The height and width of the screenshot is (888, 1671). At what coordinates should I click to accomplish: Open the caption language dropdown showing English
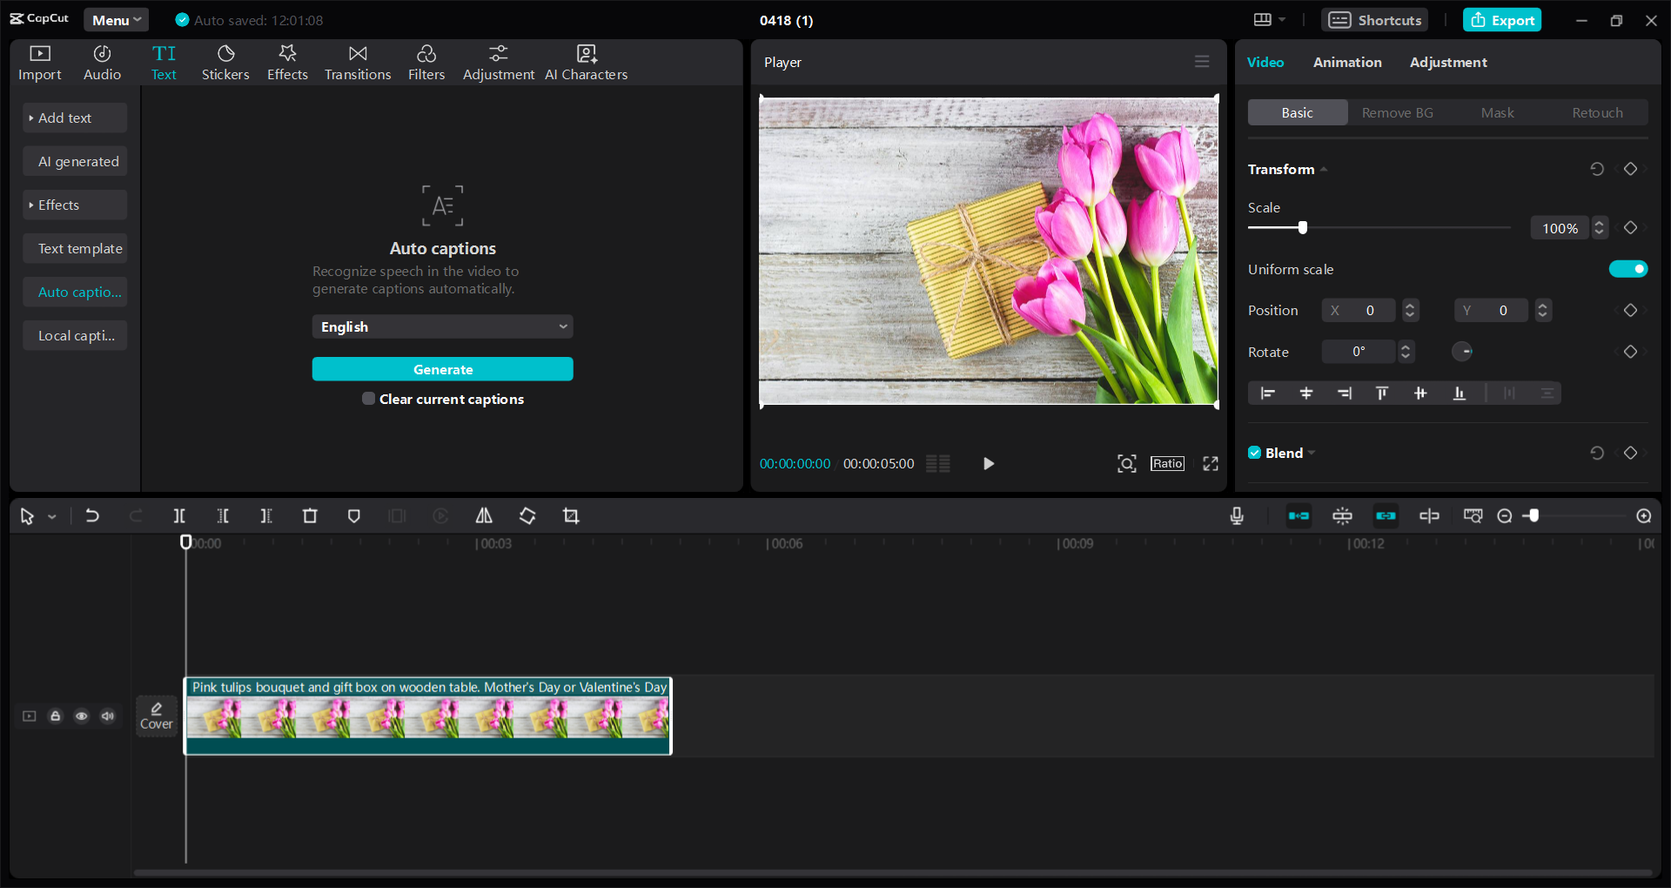click(x=442, y=326)
